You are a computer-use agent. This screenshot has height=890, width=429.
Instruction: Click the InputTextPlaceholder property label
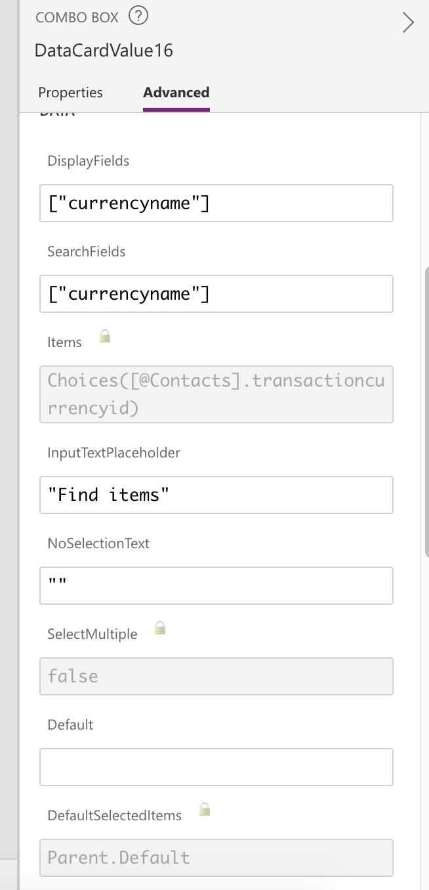coord(113,453)
